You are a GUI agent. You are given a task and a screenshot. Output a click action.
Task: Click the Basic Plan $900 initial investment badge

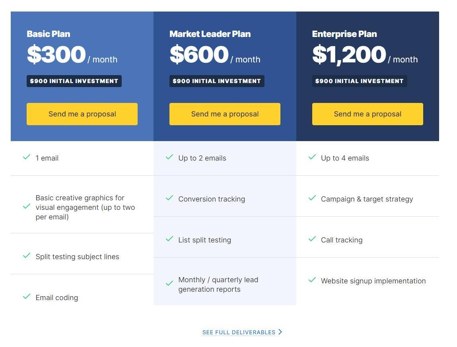tap(74, 81)
